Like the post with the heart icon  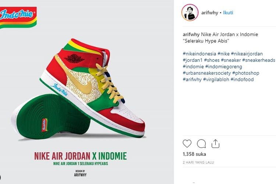tap(187, 144)
